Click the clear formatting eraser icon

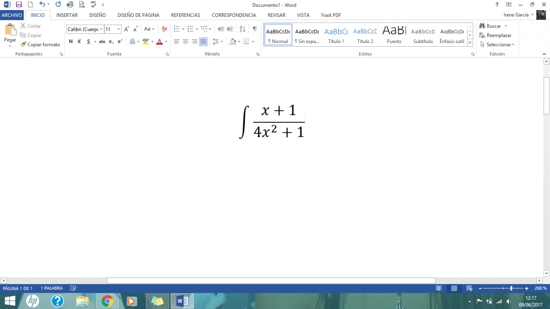(x=165, y=29)
